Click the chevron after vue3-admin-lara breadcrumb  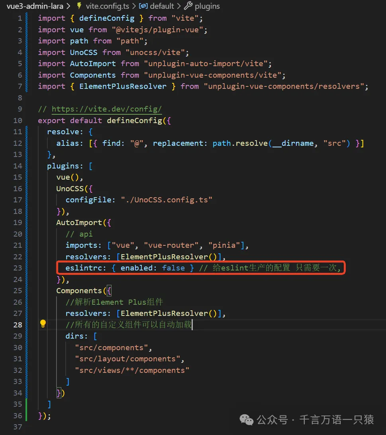coord(68,6)
